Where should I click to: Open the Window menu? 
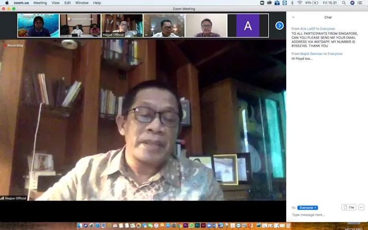pos(82,3)
